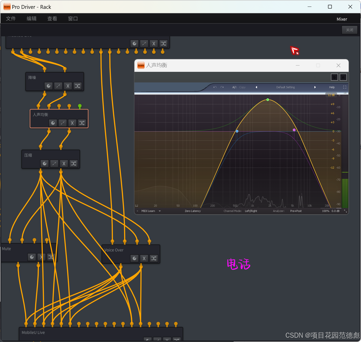Toggle the 'b' button in 人声均衡 window
Image resolution: width=361 pixels, height=342 pixels.
tap(334, 77)
